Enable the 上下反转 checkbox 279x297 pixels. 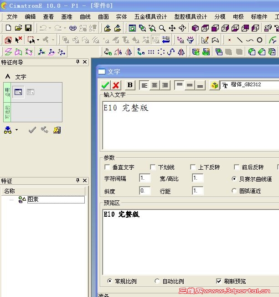coord(193,167)
